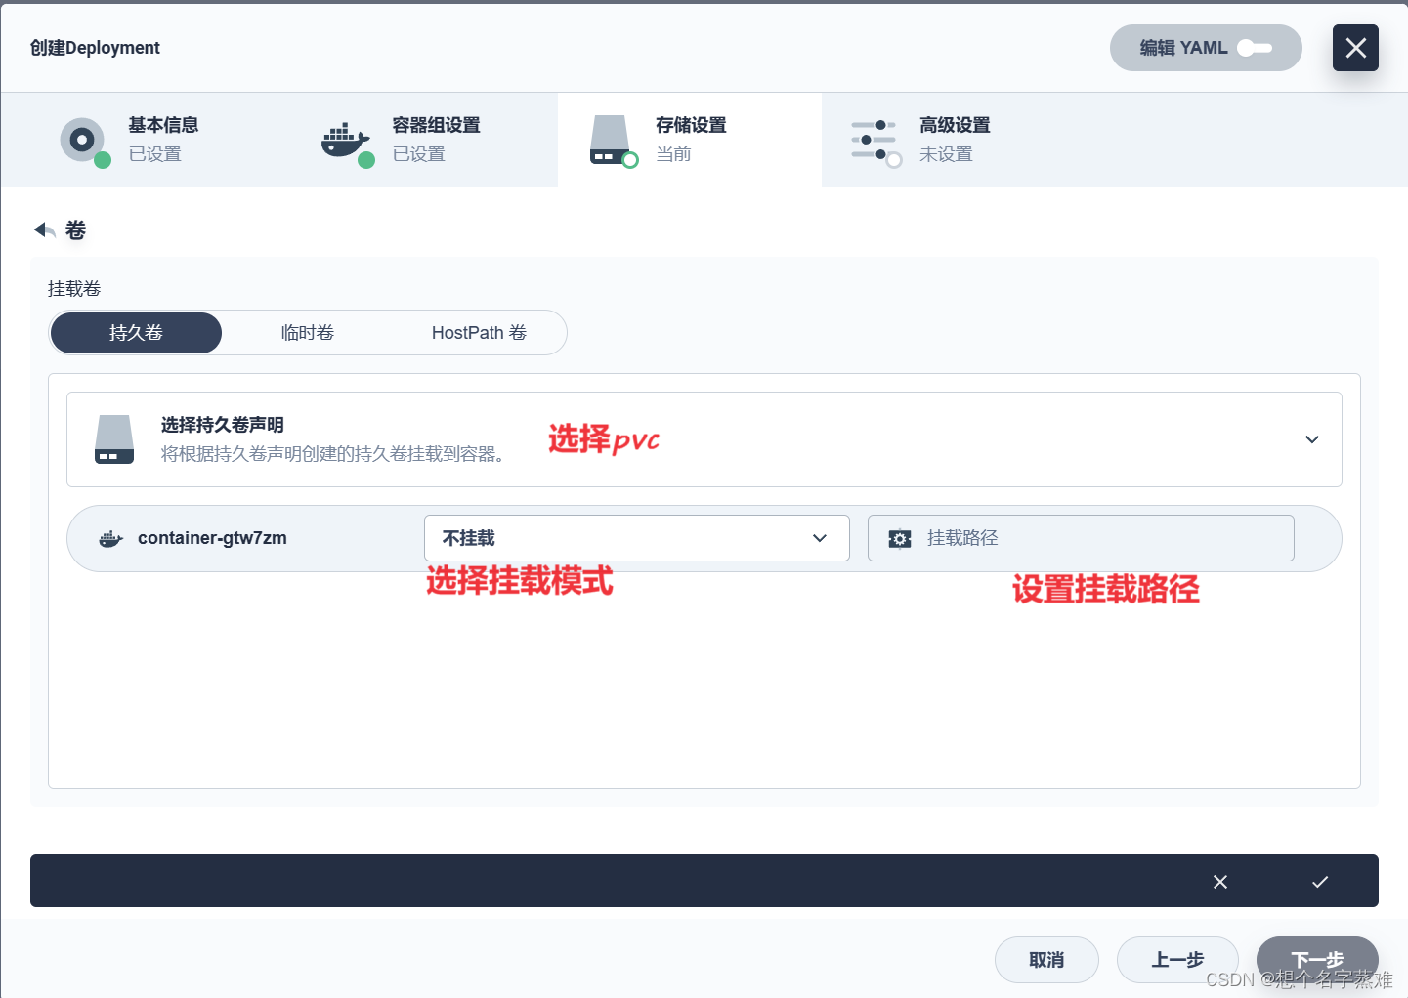This screenshot has width=1408, height=998.
Task: Click the 下一步 button
Action: (x=1317, y=960)
